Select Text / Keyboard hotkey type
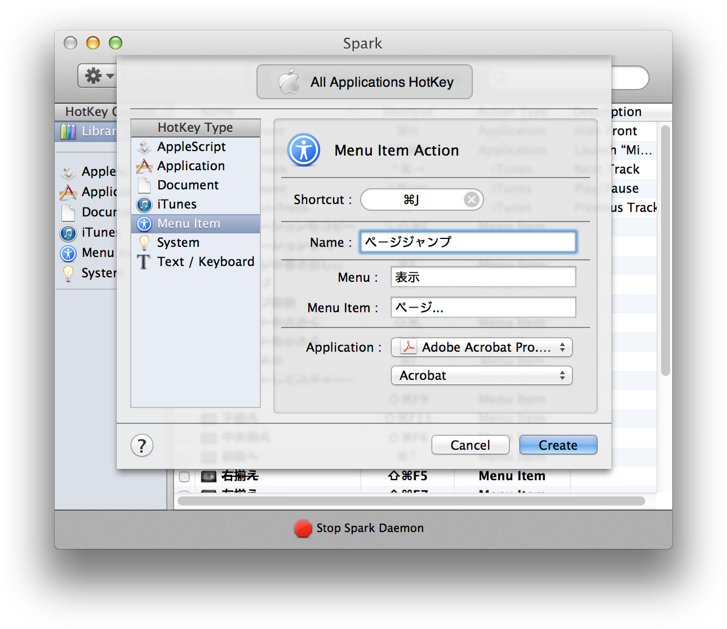 (195, 262)
